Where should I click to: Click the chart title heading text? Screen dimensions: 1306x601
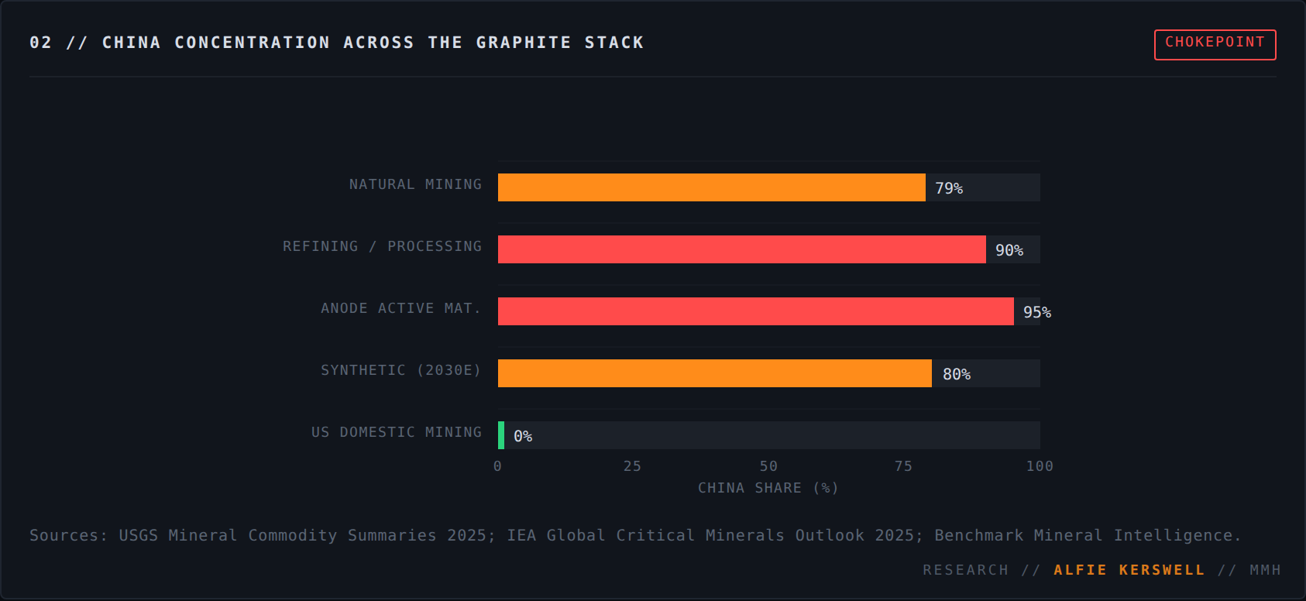tap(337, 43)
